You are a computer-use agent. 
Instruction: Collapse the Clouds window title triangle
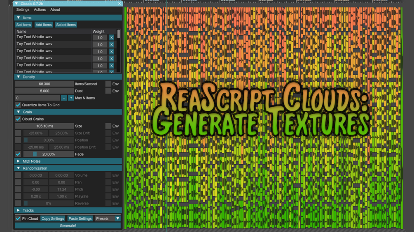tap(16, 3)
